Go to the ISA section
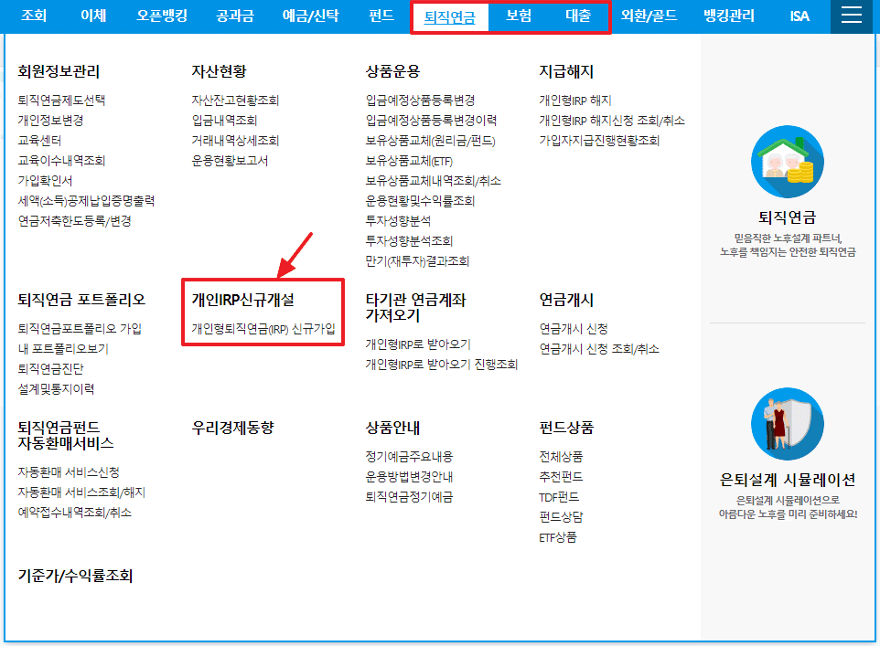880x646 pixels. (x=799, y=16)
